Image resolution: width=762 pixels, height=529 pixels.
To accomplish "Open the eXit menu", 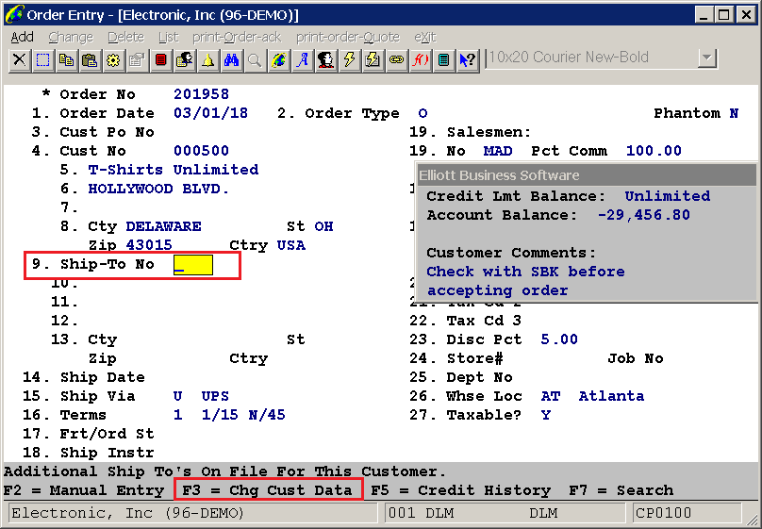I will pos(425,38).
